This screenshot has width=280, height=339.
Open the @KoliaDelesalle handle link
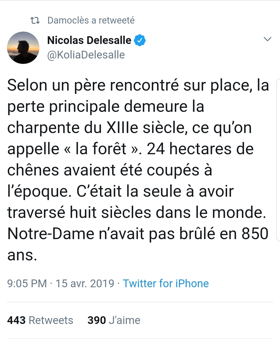click(86, 55)
